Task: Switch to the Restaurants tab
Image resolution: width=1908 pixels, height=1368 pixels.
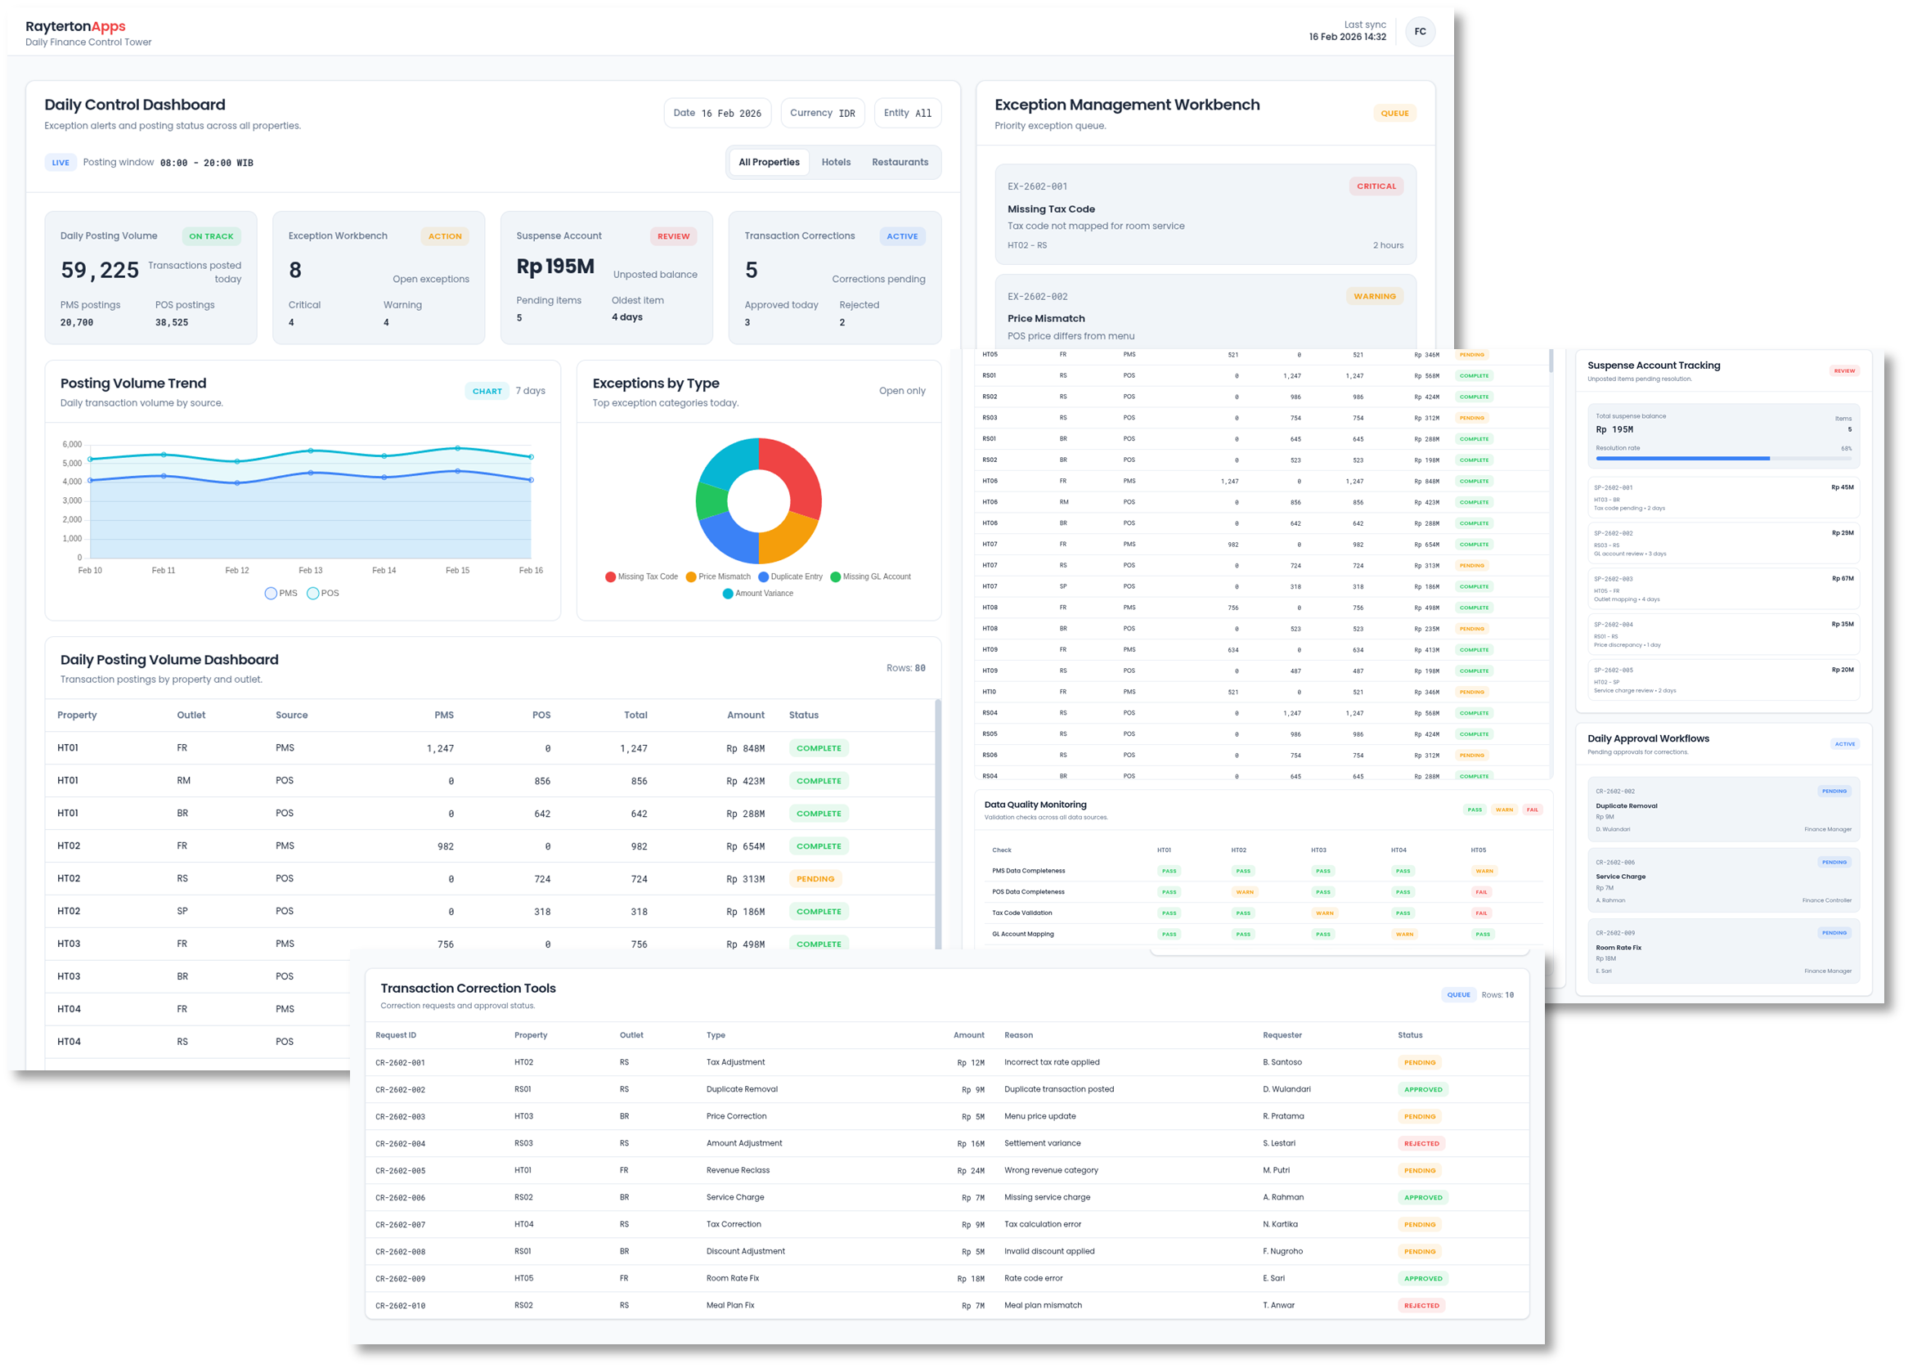Action: pyautogui.click(x=900, y=163)
